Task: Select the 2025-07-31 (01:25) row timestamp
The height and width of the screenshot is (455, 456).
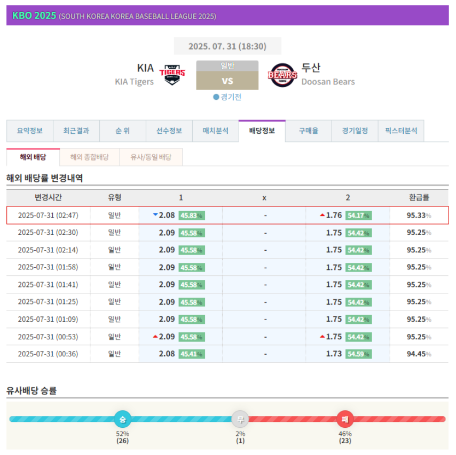Action: point(48,301)
